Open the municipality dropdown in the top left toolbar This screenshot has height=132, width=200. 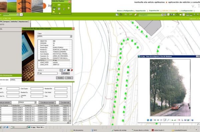18,15
